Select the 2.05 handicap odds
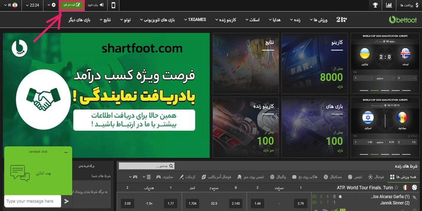The image size is (422, 211). (x=127, y=204)
